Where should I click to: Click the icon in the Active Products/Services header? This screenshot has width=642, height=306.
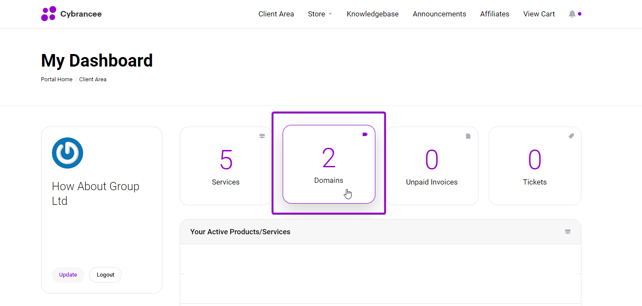(x=568, y=232)
